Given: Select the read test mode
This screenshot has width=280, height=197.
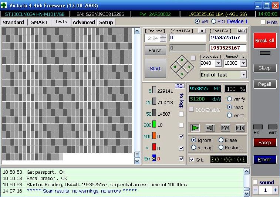Looking at the screenshot, I should [x=229, y=107].
